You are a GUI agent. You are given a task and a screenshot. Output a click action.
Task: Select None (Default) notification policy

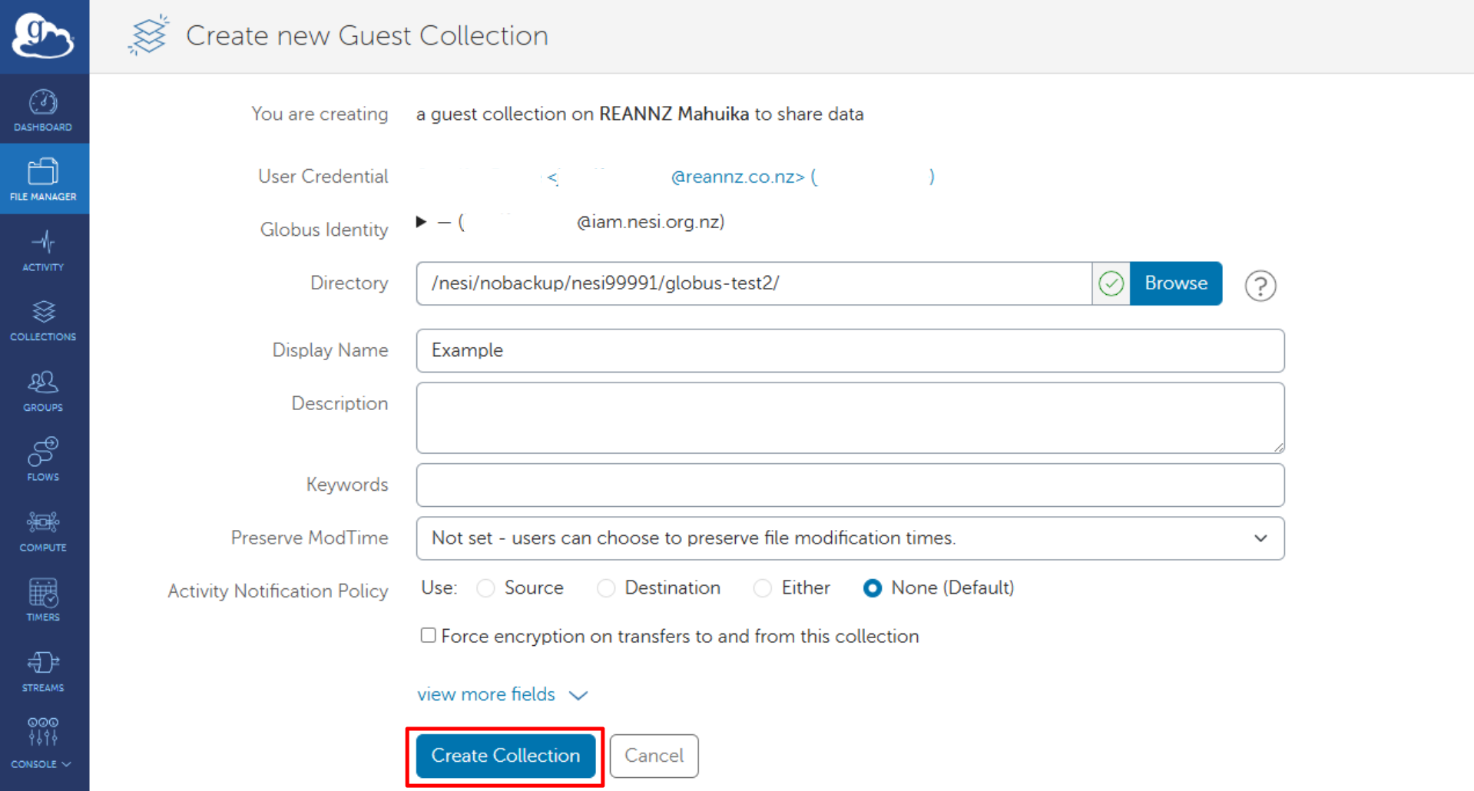click(x=873, y=588)
